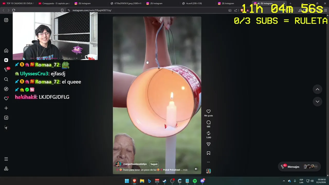Share the reel via send icon
Viewport: 329px width, 185px height.
point(208,144)
